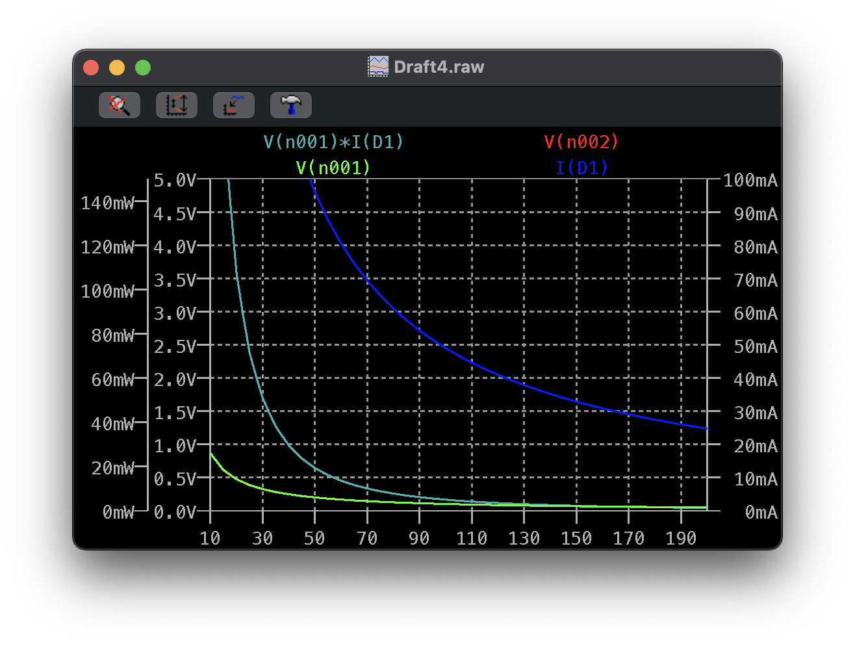
Task: Click the zoom to fit magnifier icon
Action: click(x=120, y=105)
